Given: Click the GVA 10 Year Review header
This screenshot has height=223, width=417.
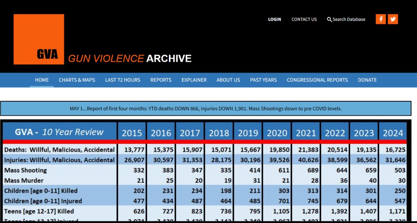Looking at the screenshot, I should pyautogui.click(x=60, y=132).
